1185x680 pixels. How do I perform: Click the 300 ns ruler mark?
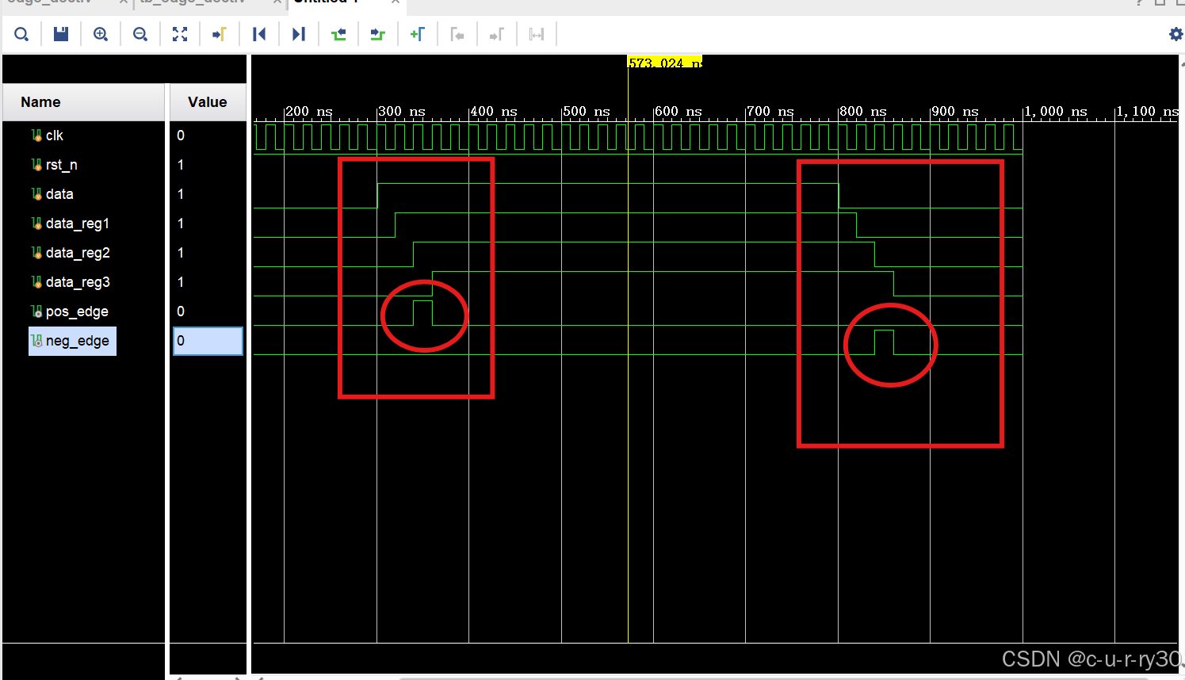pos(402,112)
